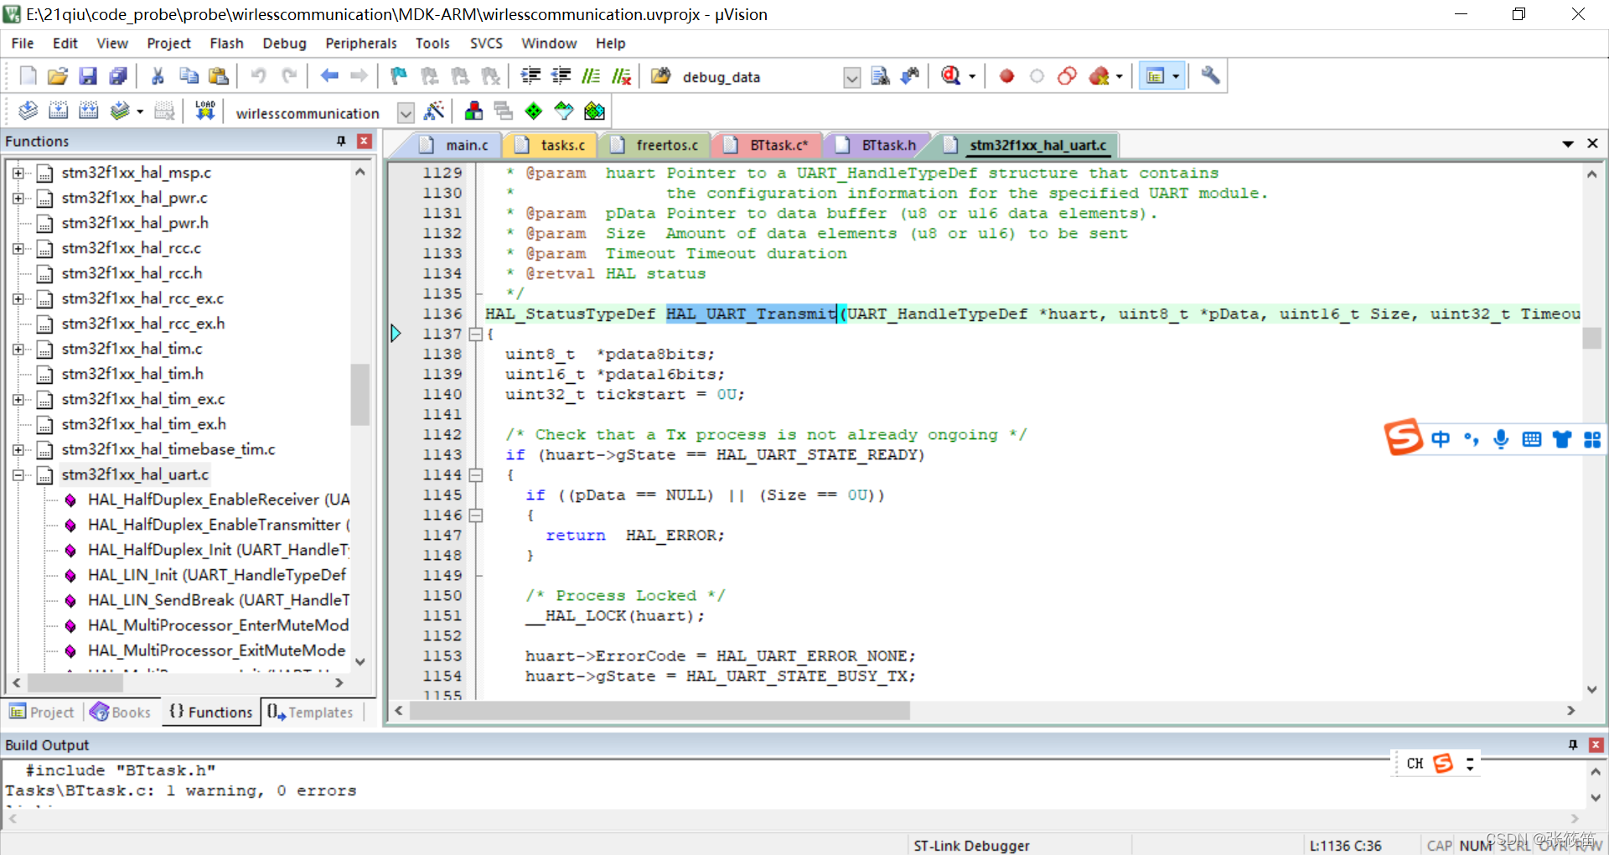Expand stm32f1xx_hal_tim.c tree node
Screen dimensions: 1609x855
tap(18, 349)
